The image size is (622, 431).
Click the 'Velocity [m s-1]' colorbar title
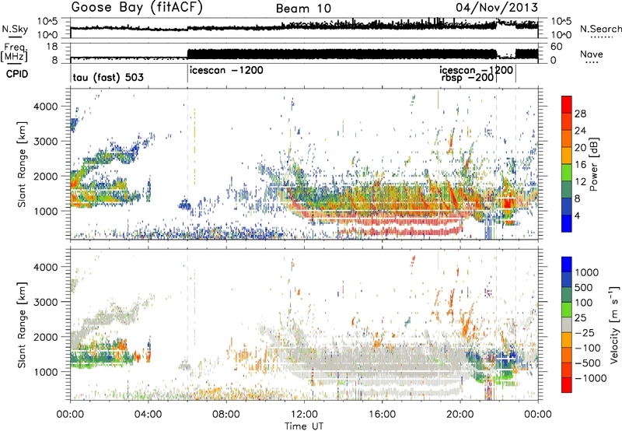click(614, 324)
